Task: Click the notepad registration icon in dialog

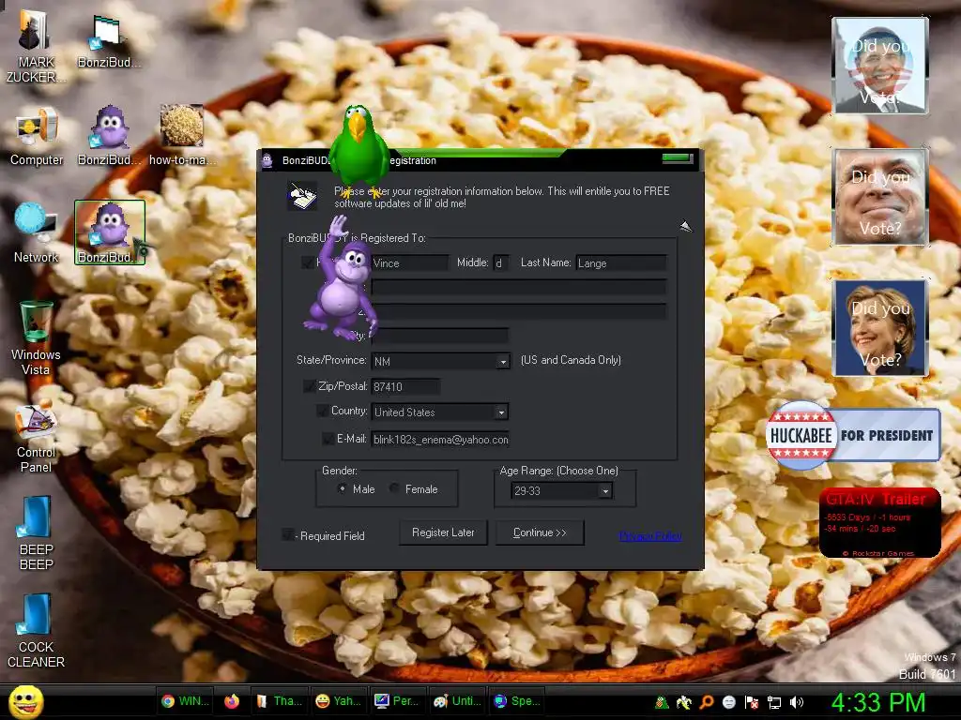Action: [303, 195]
